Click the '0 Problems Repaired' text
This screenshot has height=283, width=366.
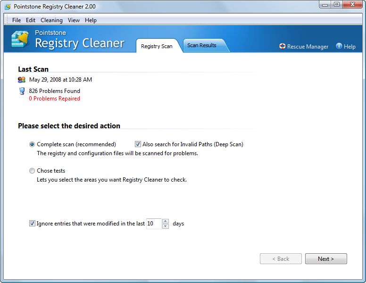pos(54,99)
